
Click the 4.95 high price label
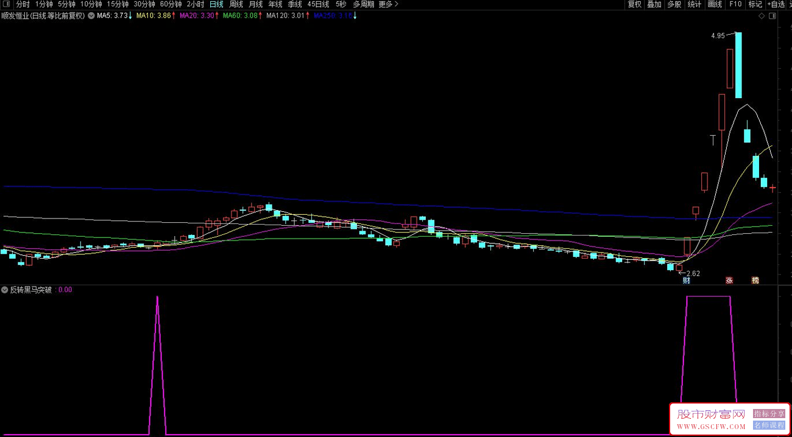pos(718,36)
